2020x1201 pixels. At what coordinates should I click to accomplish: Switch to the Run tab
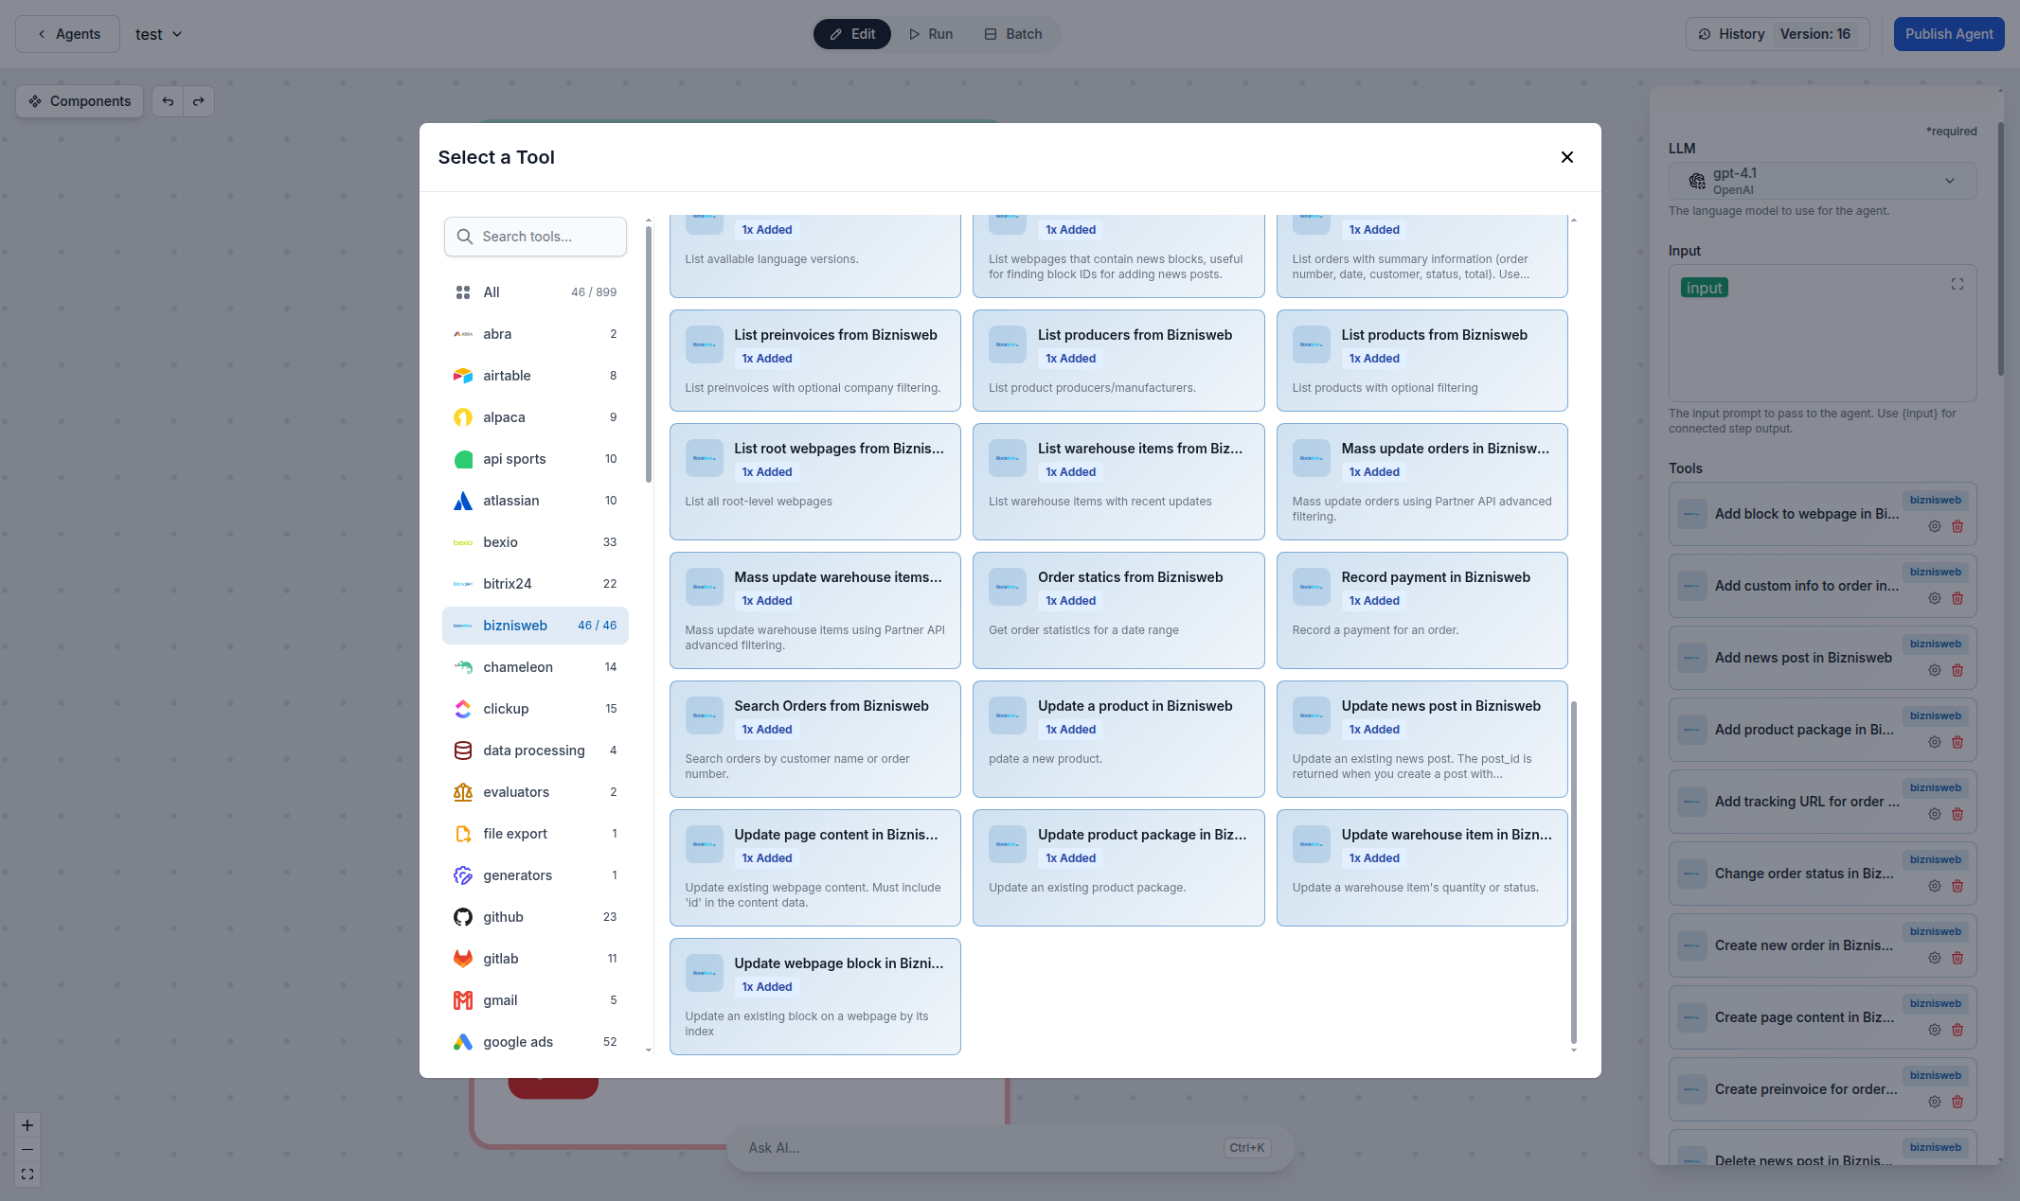pos(930,33)
